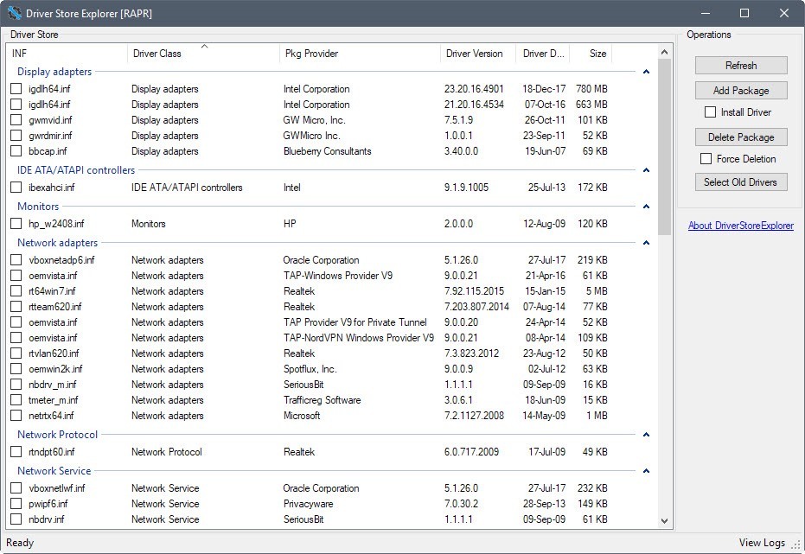Click the Pkg Provider column header

[x=310, y=54]
